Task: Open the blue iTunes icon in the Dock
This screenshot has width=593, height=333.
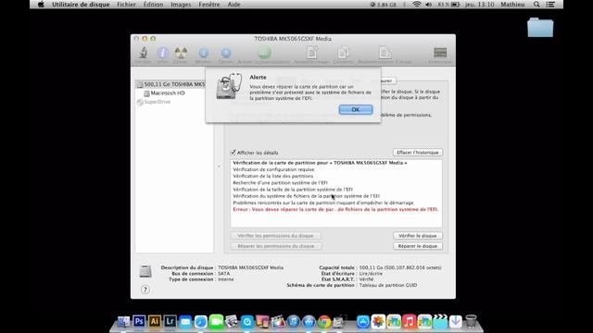Action: coord(294,321)
